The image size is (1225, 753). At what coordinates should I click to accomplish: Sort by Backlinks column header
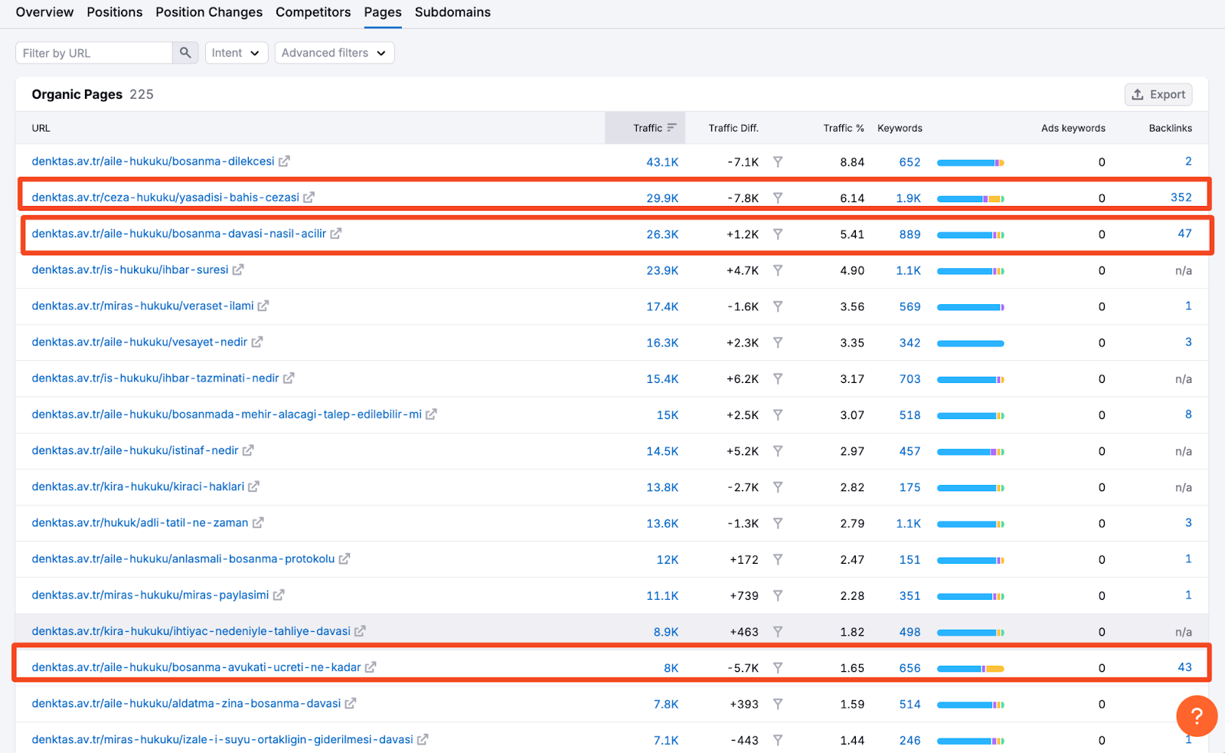coord(1170,128)
